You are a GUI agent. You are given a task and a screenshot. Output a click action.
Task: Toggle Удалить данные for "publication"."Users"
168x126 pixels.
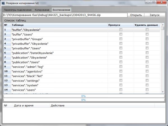point(147,62)
